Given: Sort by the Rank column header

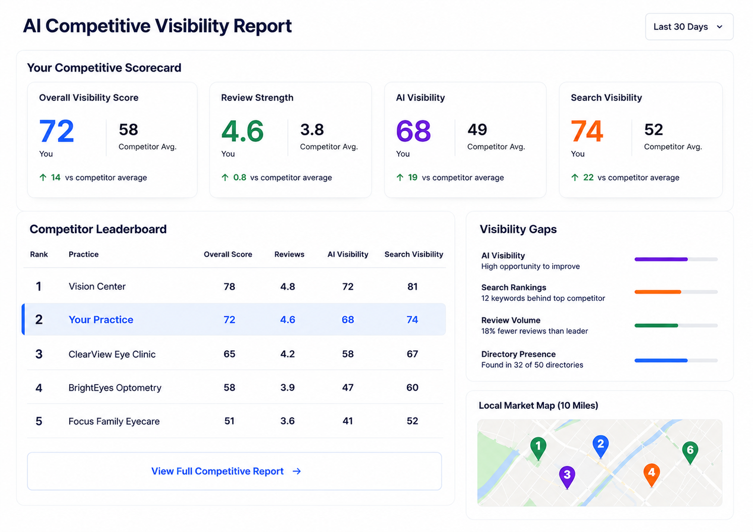Looking at the screenshot, I should 39,254.
